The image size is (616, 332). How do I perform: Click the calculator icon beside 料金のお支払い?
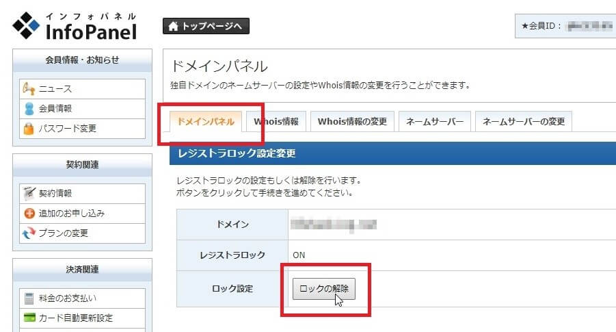pyautogui.click(x=29, y=298)
